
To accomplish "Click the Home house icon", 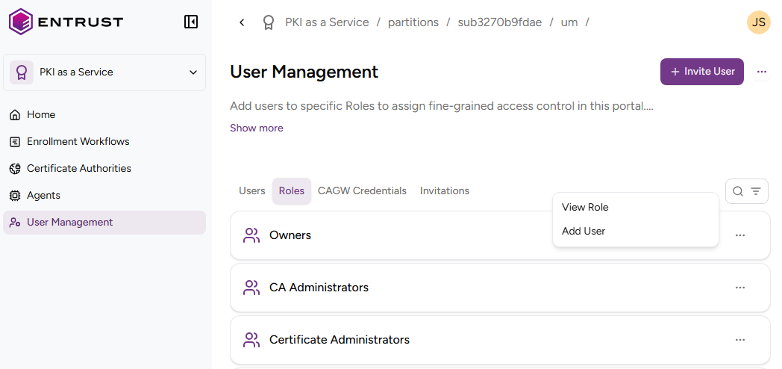I will pyautogui.click(x=15, y=115).
